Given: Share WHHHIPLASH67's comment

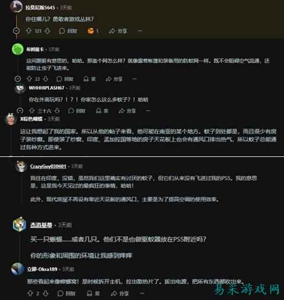Looking at the screenshot, I should [x=127, y=111].
